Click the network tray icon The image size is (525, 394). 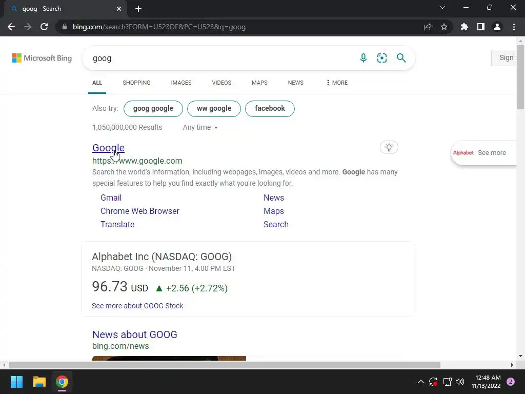447,382
